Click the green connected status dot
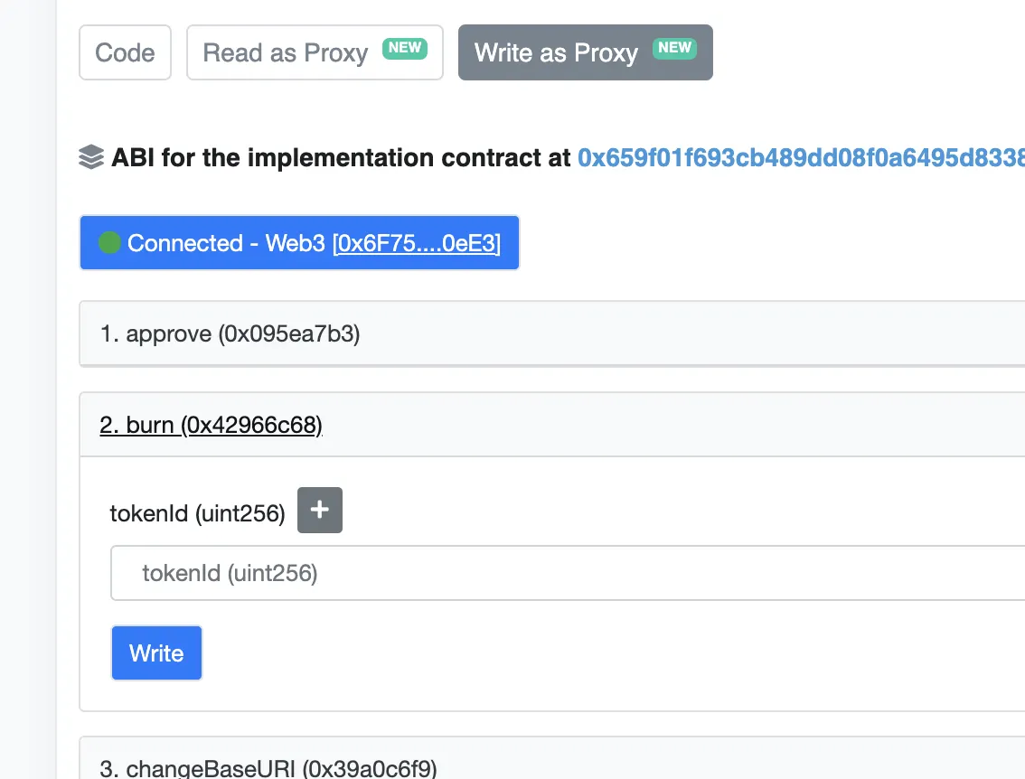Image resolution: width=1025 pixels, height=779 pixels. coord(109,243)
